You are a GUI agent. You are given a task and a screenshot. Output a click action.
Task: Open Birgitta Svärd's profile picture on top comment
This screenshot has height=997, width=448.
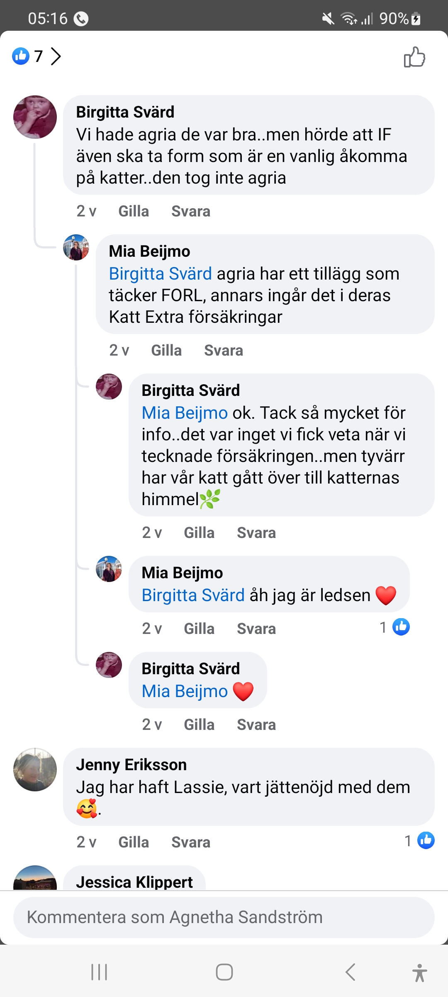pos(35,117)
